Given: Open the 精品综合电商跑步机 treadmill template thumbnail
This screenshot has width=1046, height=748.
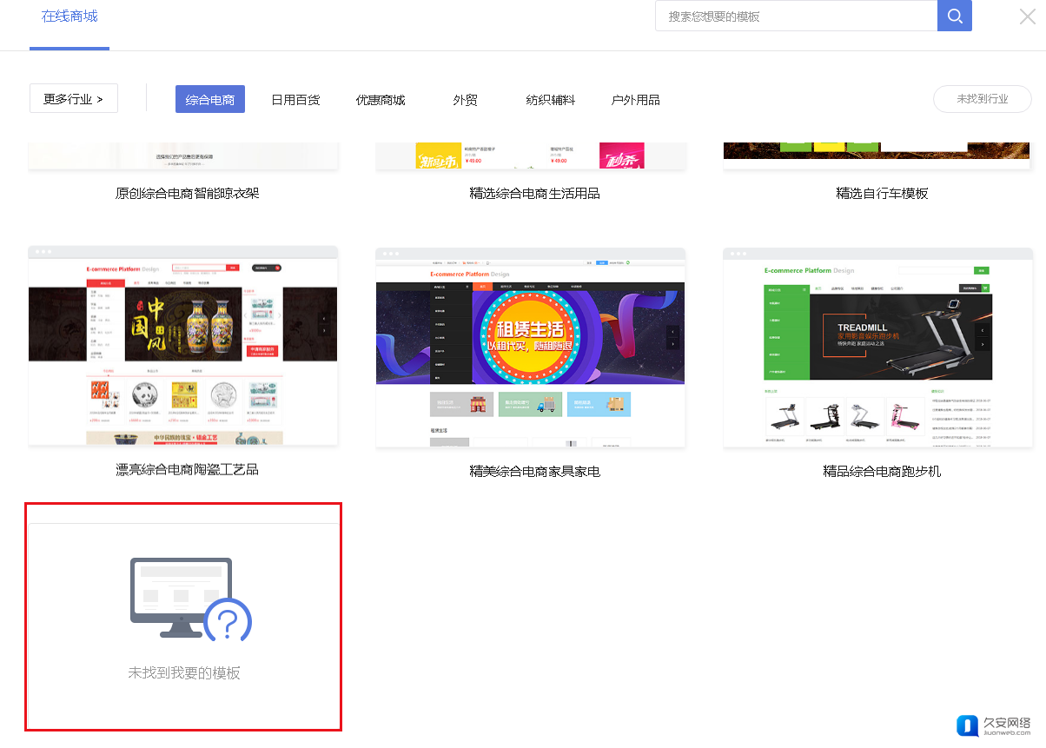Looking at the screenshot, I should pyautogui.click(x=877, y=348).
